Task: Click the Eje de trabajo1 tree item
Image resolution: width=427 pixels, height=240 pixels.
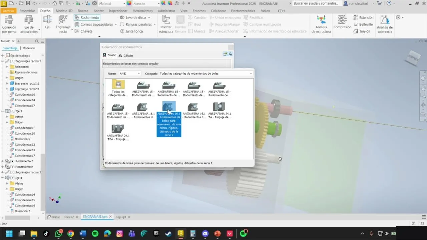Action: (20, 56)
